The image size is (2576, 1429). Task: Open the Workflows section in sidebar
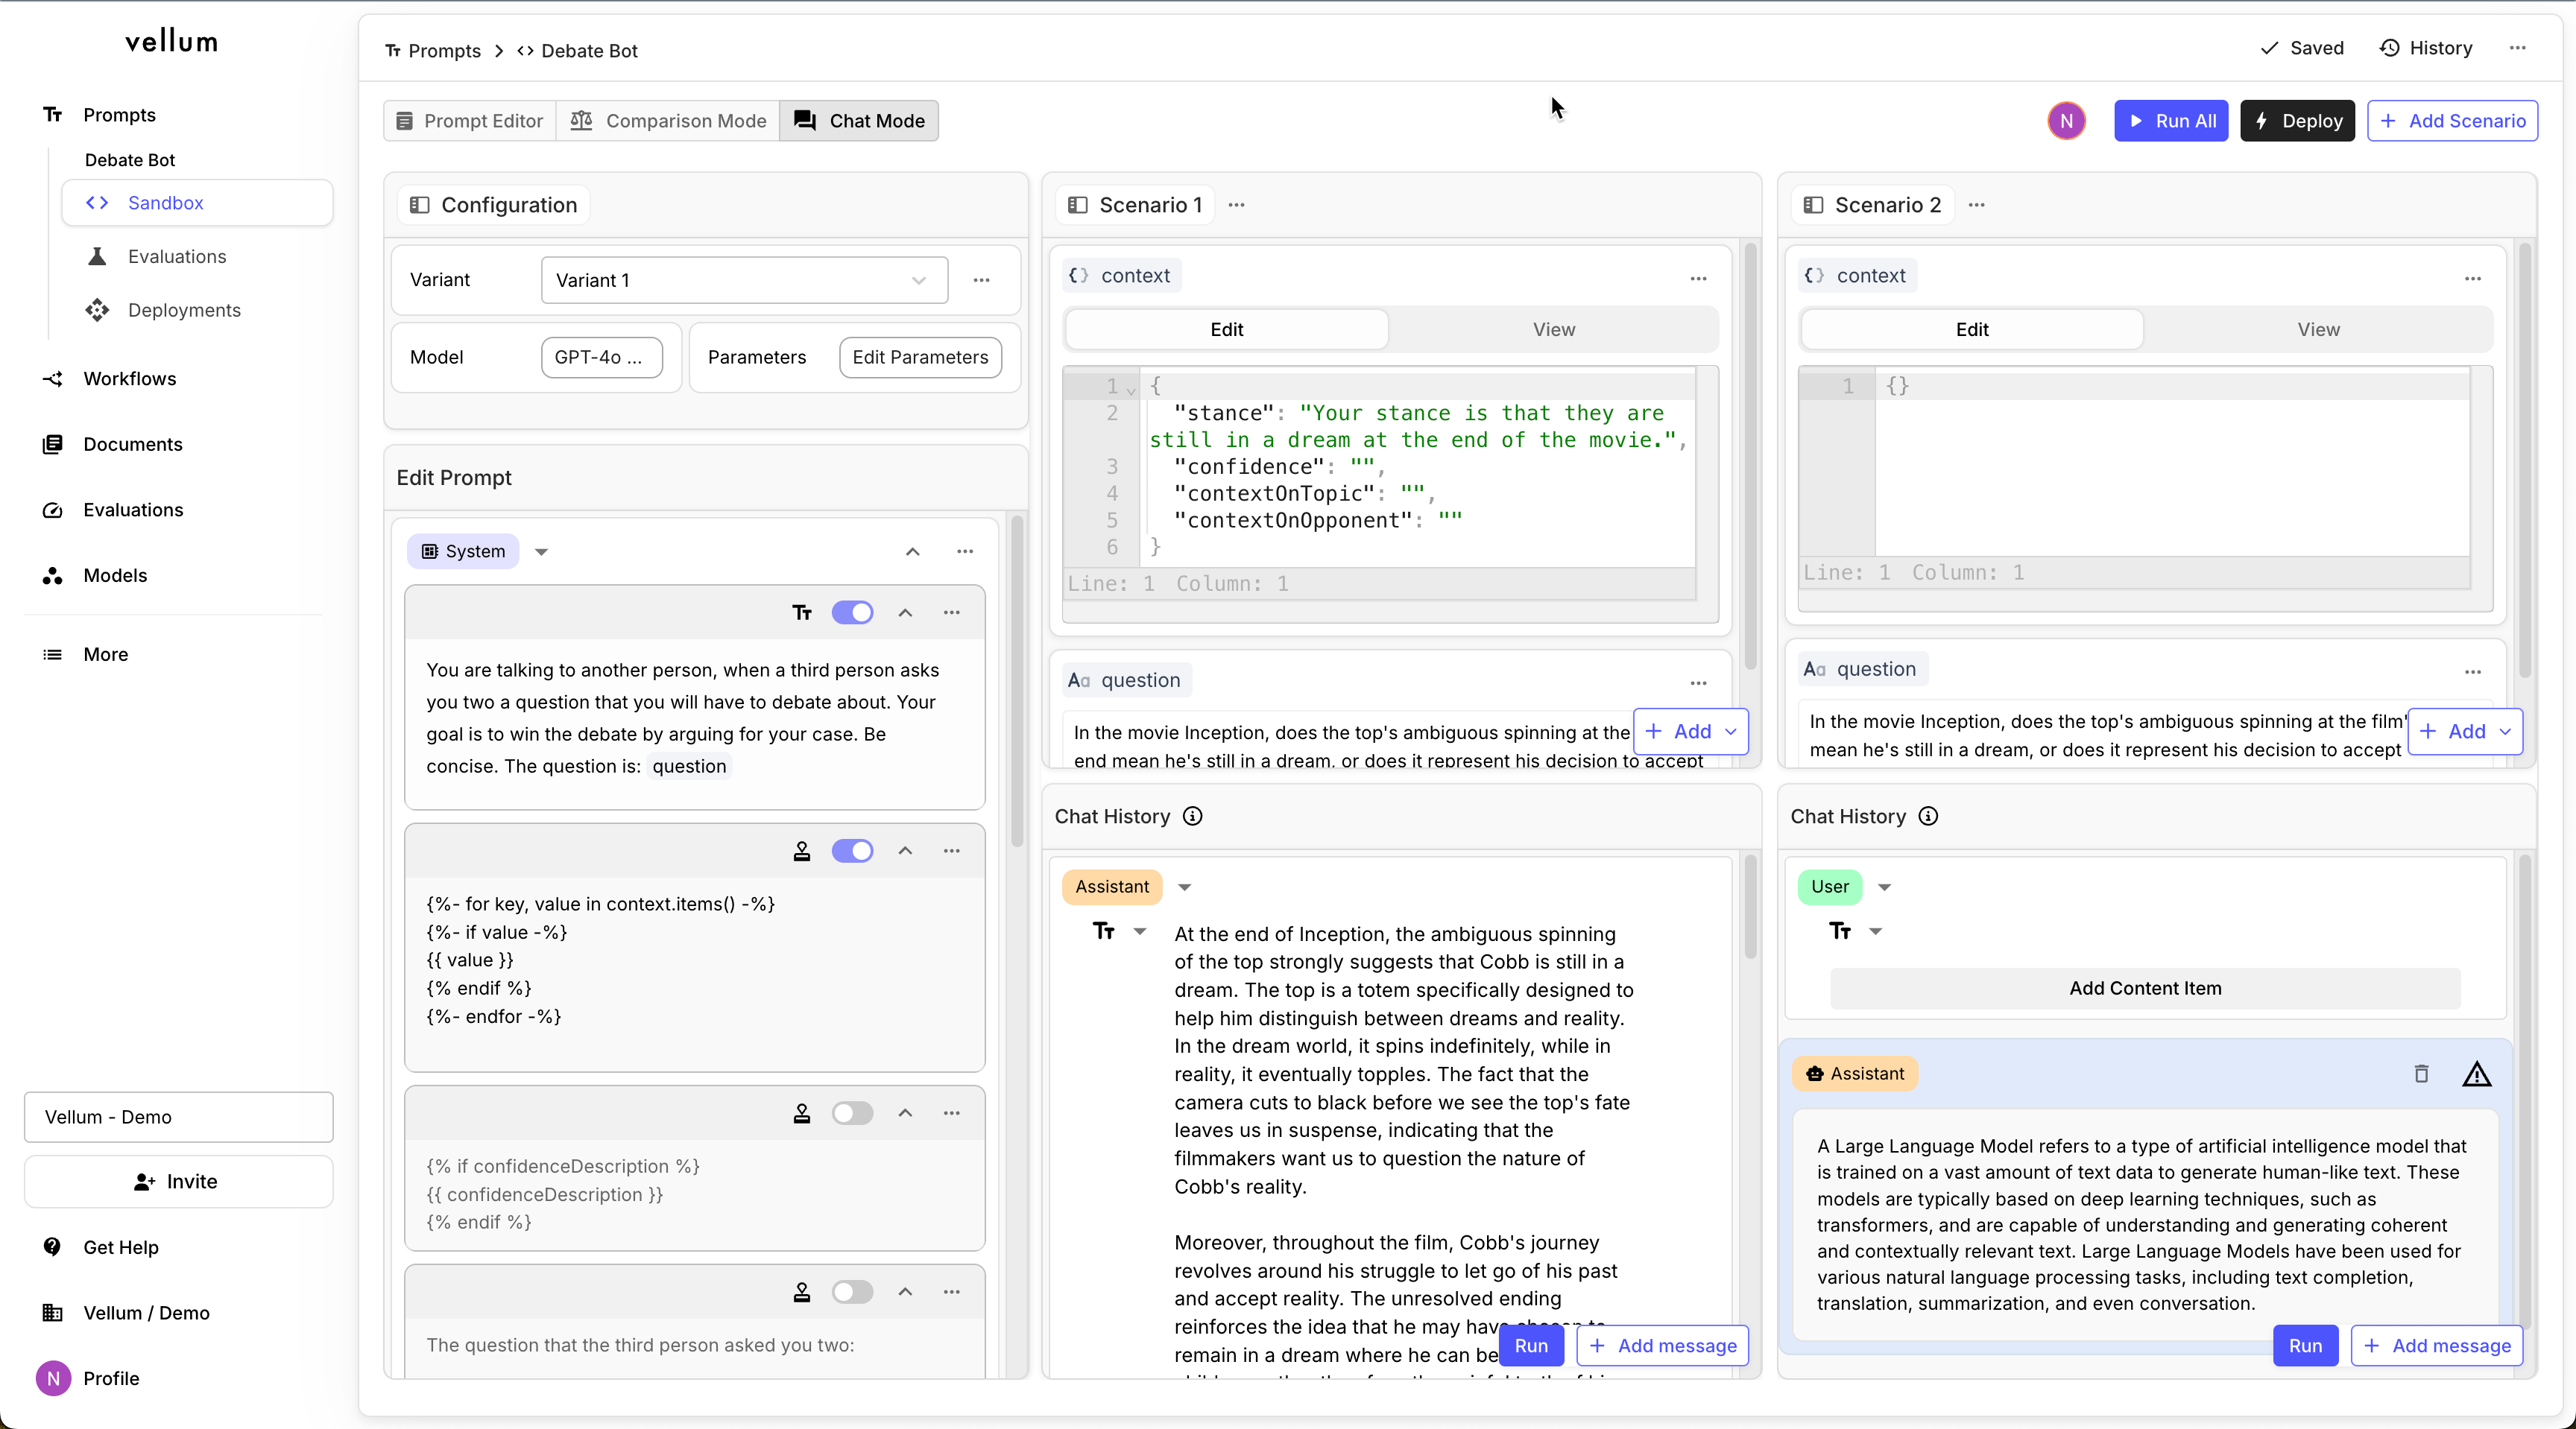coord(129,378)
